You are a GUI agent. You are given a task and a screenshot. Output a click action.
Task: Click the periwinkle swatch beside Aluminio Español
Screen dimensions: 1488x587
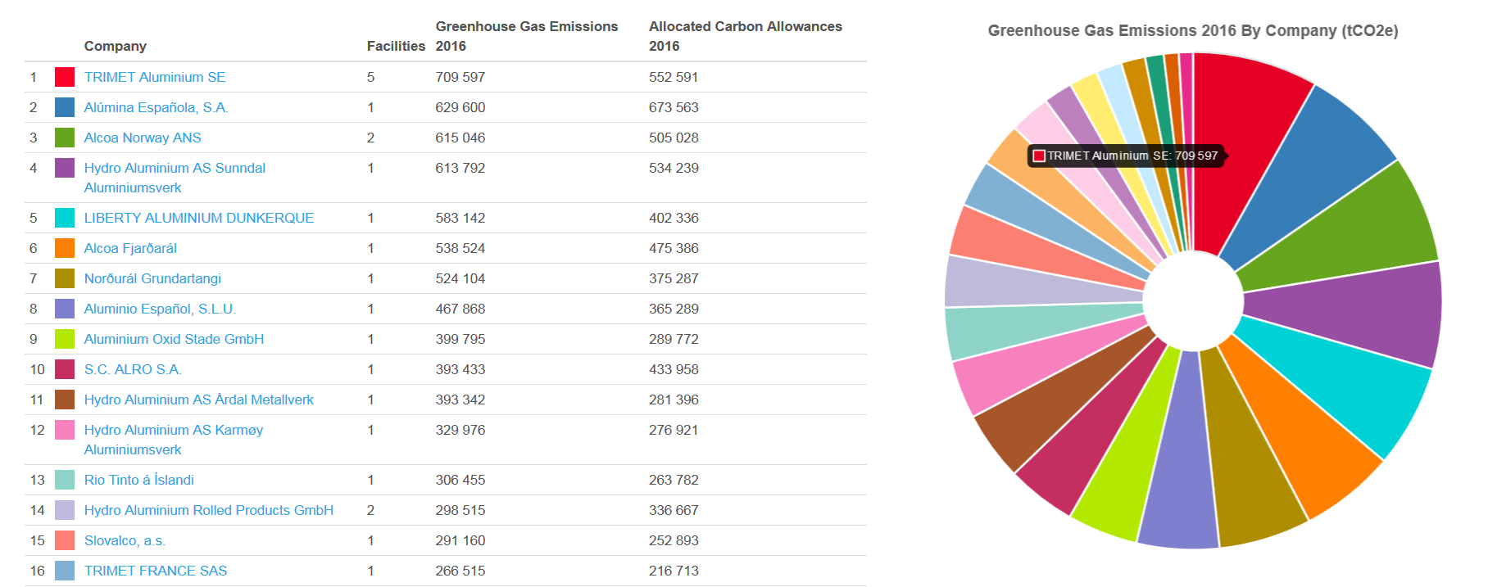[x=65, y=309]
